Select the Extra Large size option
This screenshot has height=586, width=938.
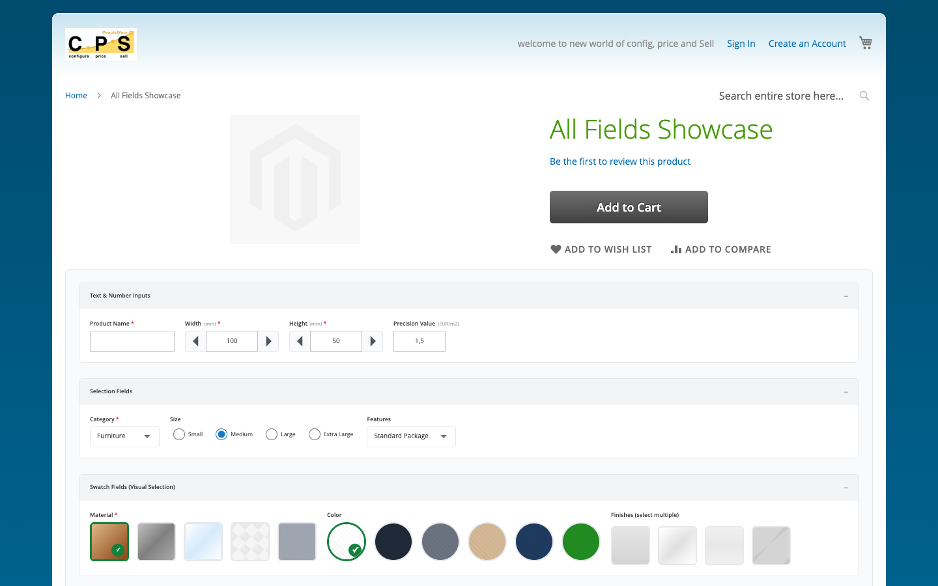tap(315, 434)
